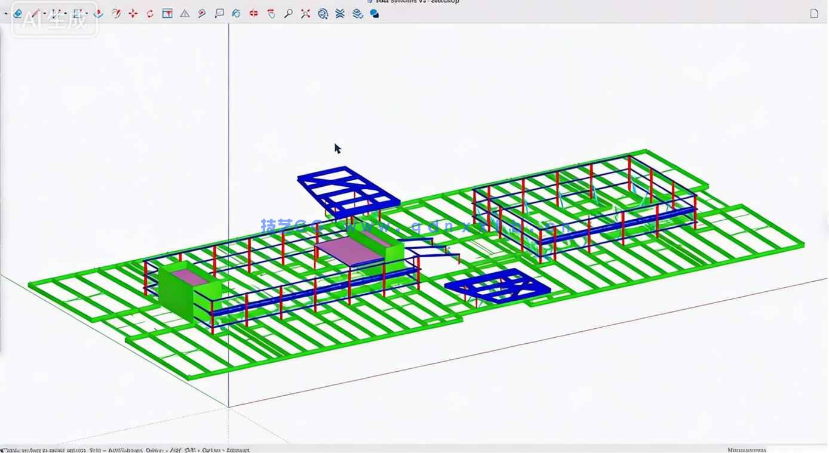Screen dimensions: 829x453
Task: Click the warning triangle toolbar icon
Action: click(x=184, y=13)
